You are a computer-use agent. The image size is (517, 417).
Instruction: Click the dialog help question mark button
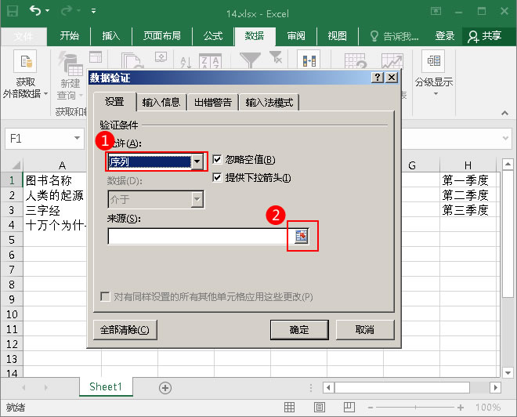(378, 78)
